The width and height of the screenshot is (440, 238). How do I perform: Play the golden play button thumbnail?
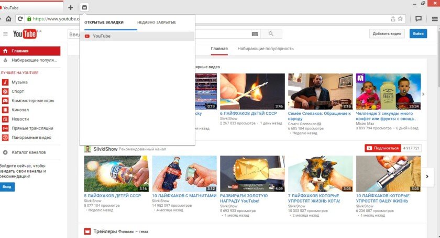coord(252,174)
